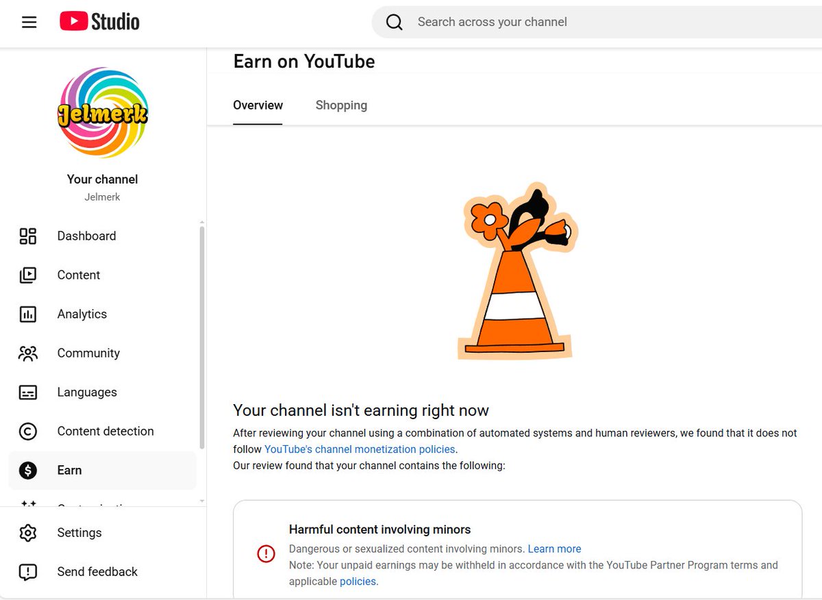Click the Learn more link
822x600 pixels.
(554, 549)
